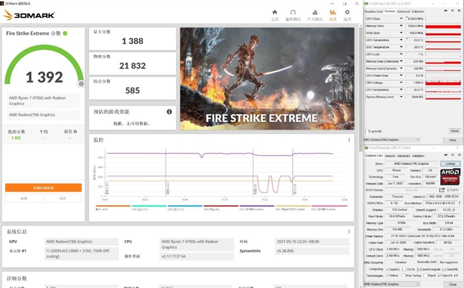464x288 pixels.
Task: Switch to Advanced tab in sensors GPU-Z window
Action: pyautogui.click(x=403, y=11)
